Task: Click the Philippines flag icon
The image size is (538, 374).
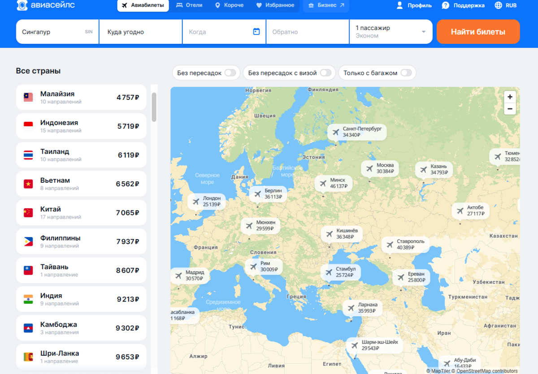Action: (x=28, y=241)
